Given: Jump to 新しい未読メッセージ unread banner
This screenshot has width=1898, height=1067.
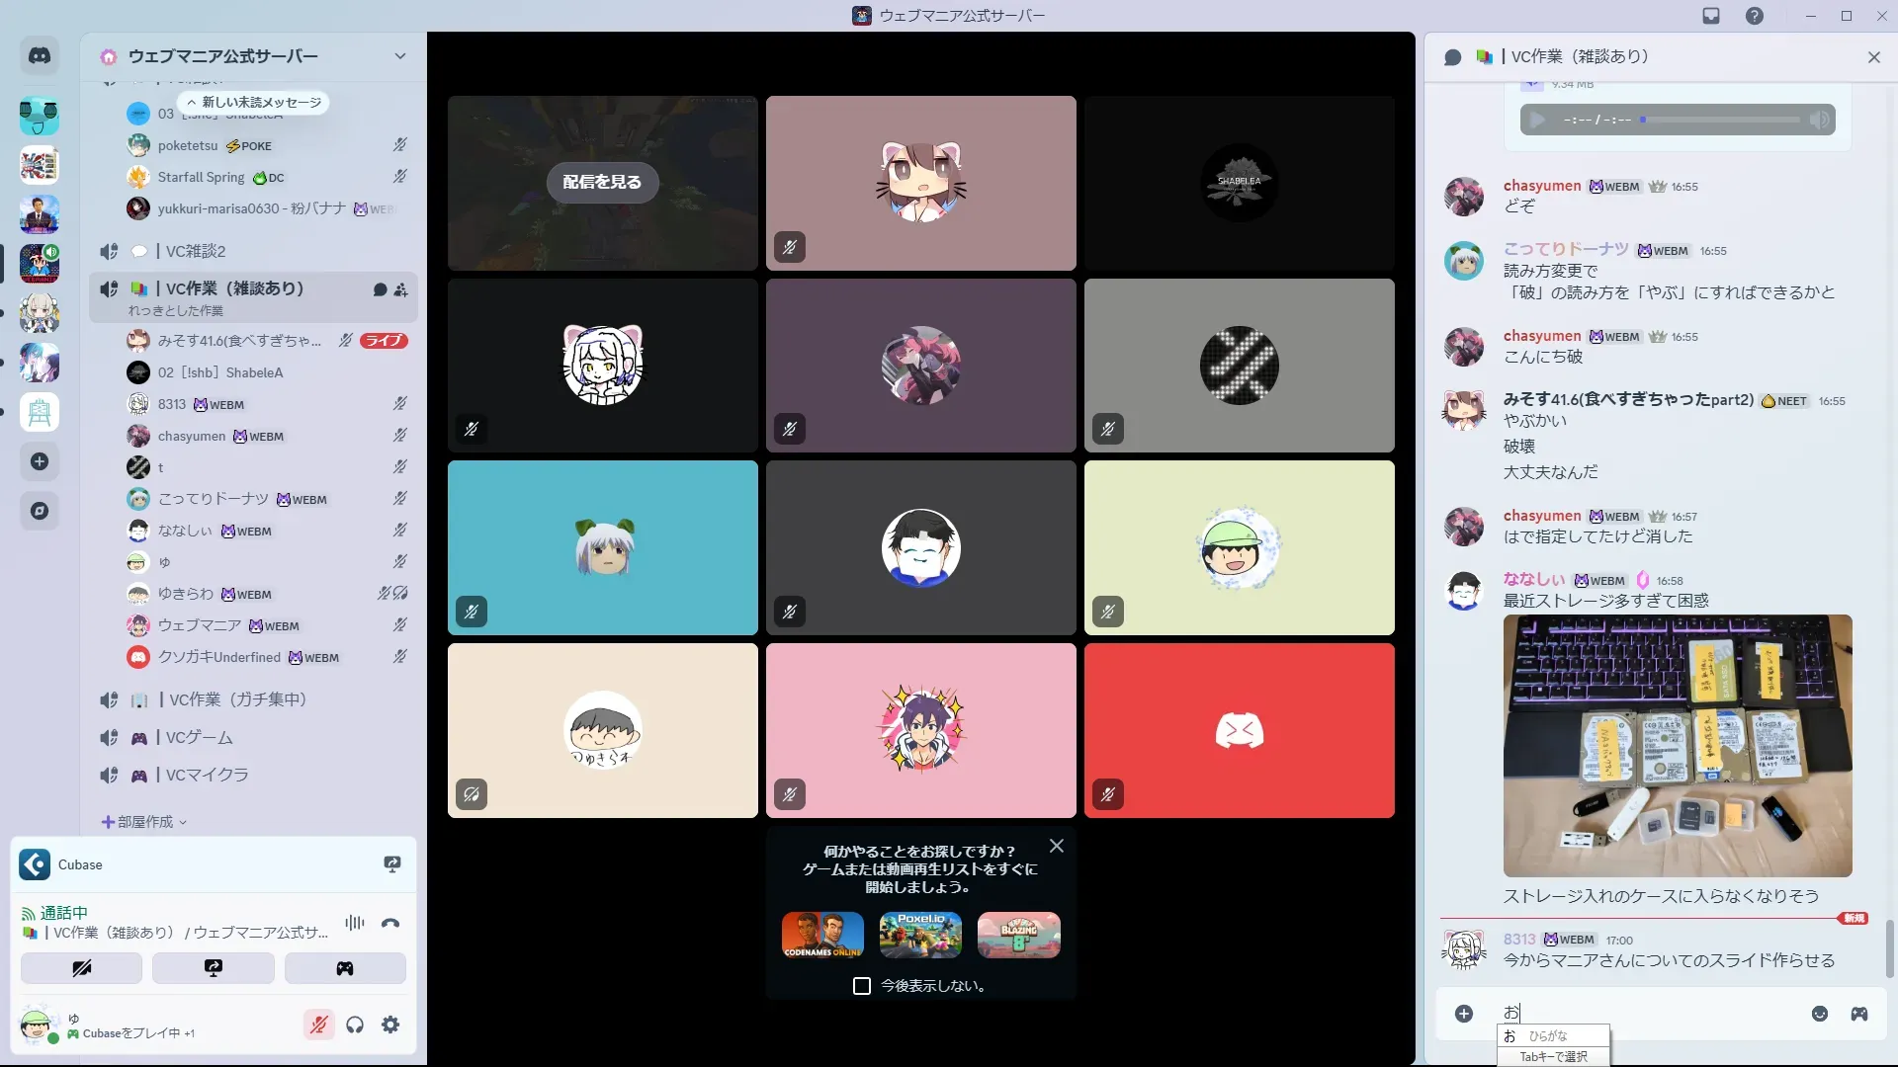Looking at the screenshot, I should coord(254,102).
